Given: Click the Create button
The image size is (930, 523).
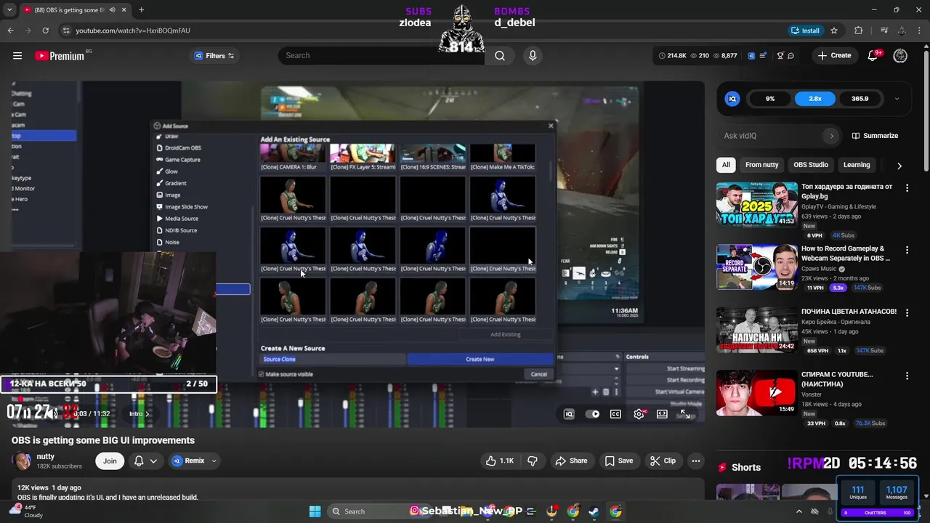Looking at the screenshot, I should click(x=834, y=56).
